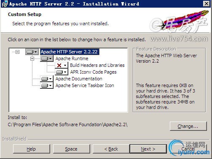Collapse the Apache HTTP Server 2.2.22 tree node
The height and width of the screenshot is (159, 212).
(17, 52)
